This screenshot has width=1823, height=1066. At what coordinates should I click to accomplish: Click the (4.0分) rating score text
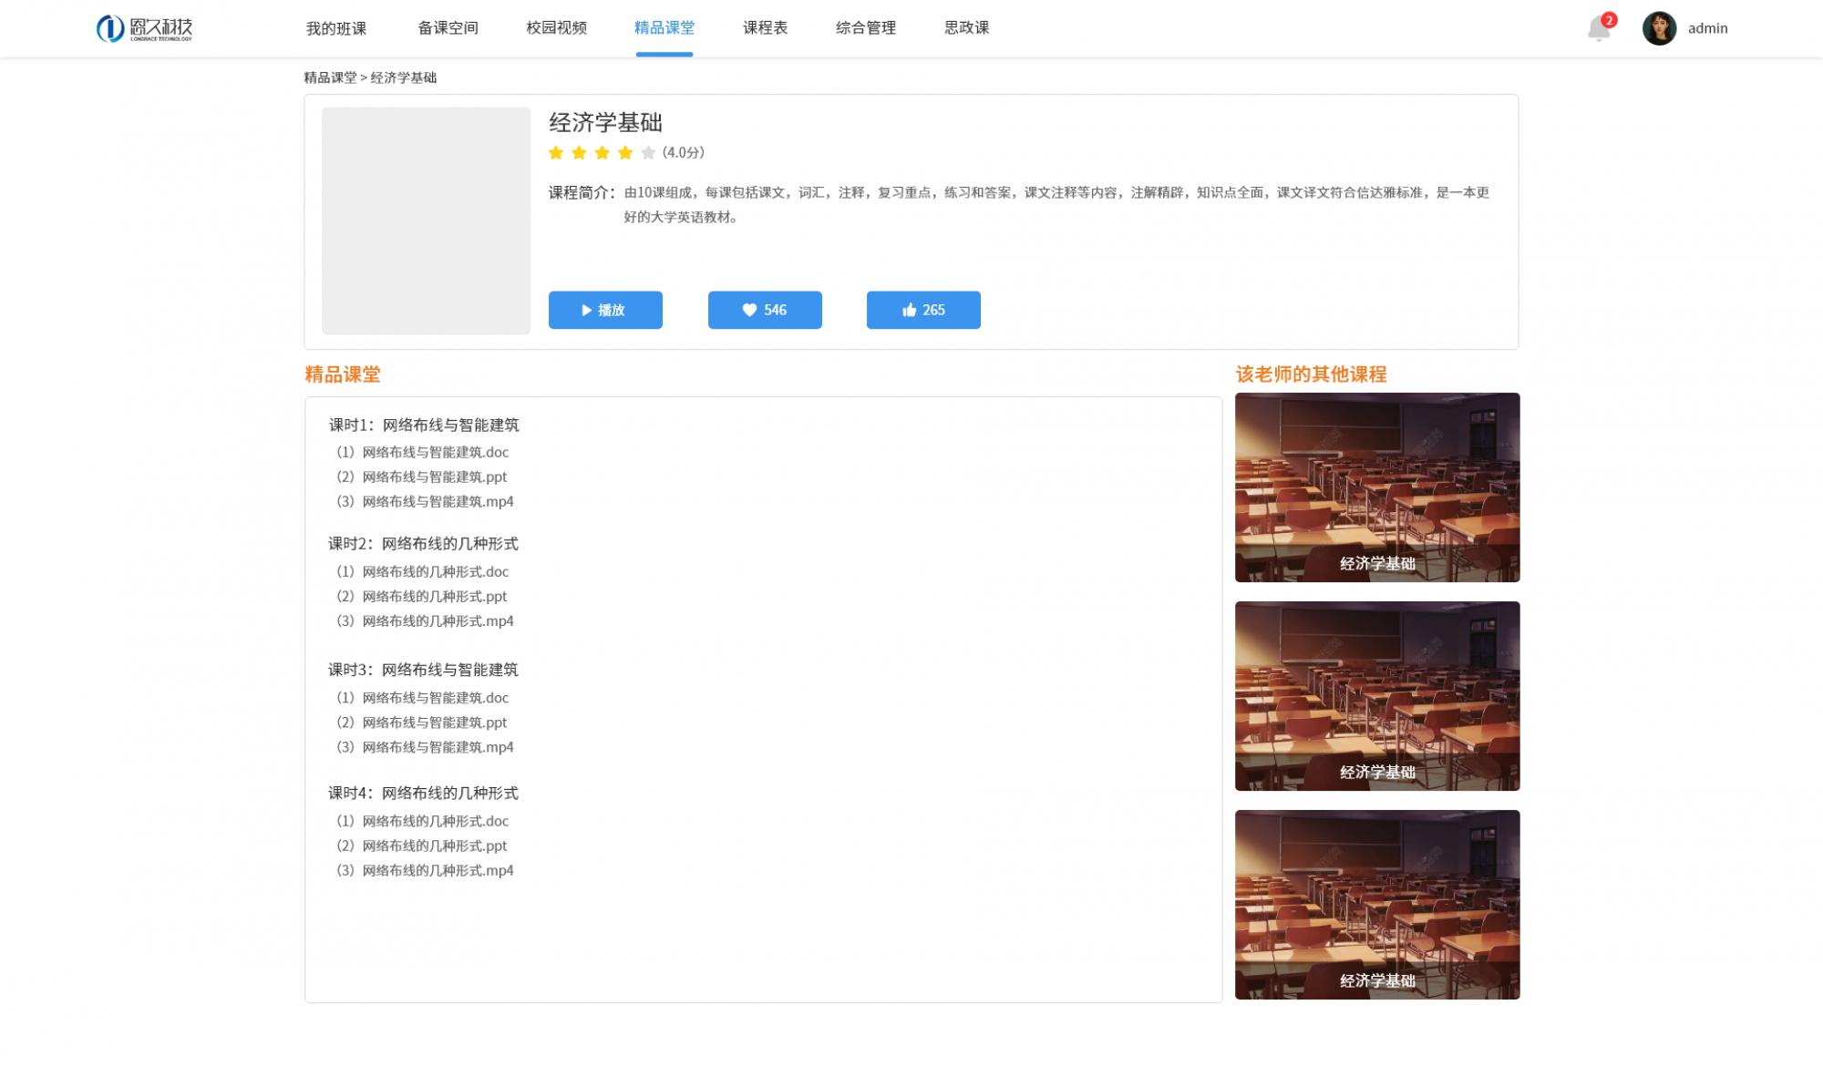[x=684, y=152]
